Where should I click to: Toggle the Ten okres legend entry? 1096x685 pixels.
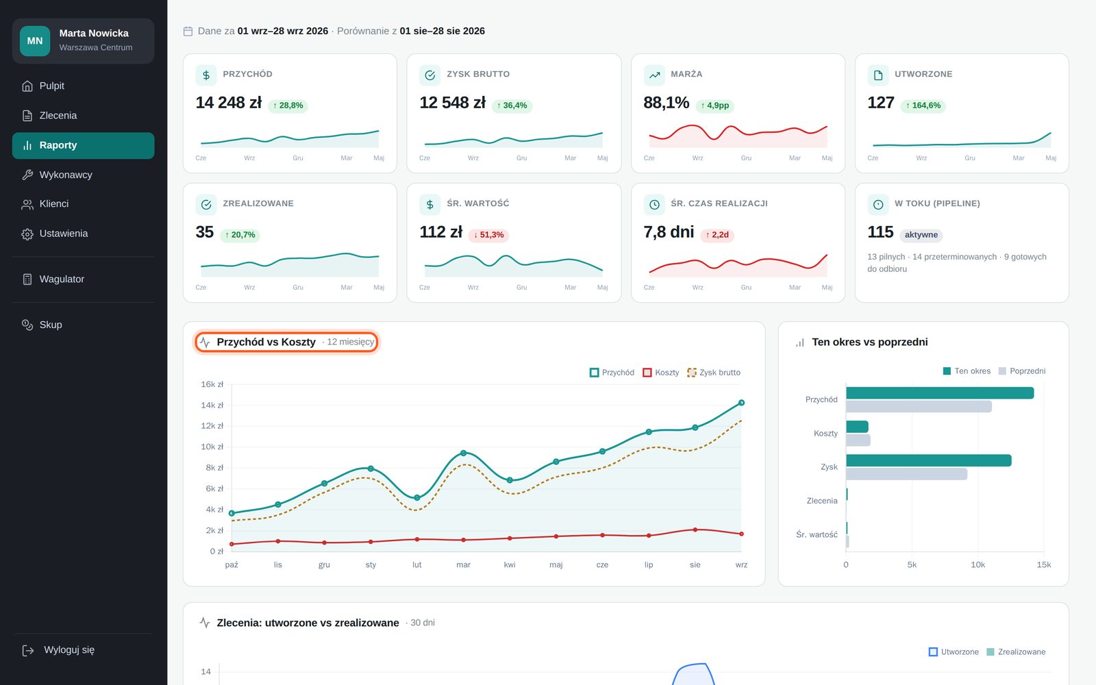(x=967, y=371)
